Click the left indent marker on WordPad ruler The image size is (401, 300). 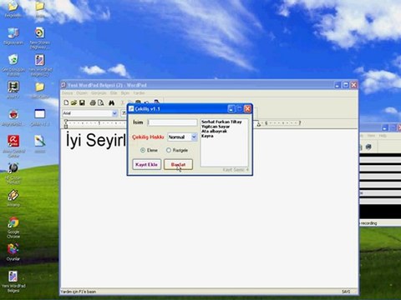[x=66, y=124]
